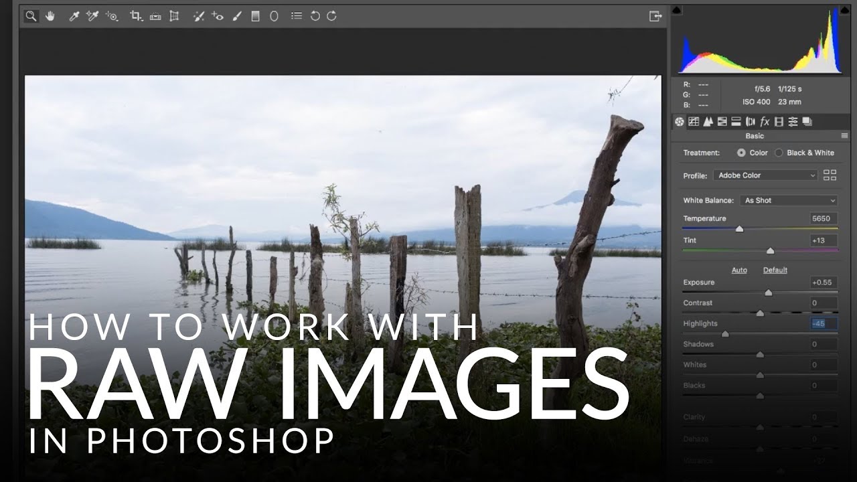Select the Adjustment Brush tool
The height and width of the screenshot is (482, 857).
236,16
